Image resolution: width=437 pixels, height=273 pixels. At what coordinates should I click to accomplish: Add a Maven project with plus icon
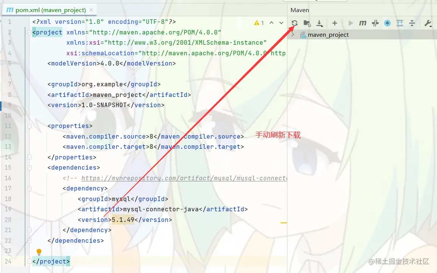[x=335, y=23]
